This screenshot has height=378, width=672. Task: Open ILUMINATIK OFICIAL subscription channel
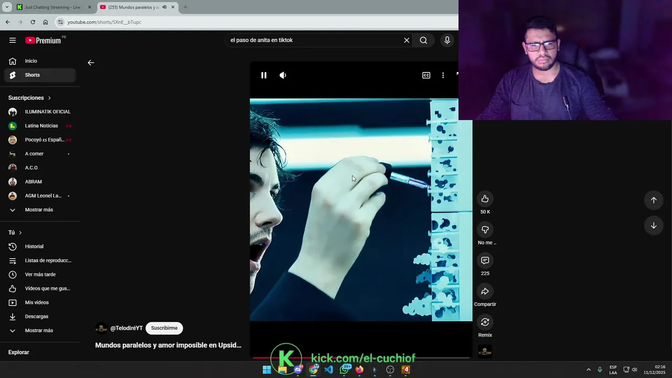tap(40, 112)
